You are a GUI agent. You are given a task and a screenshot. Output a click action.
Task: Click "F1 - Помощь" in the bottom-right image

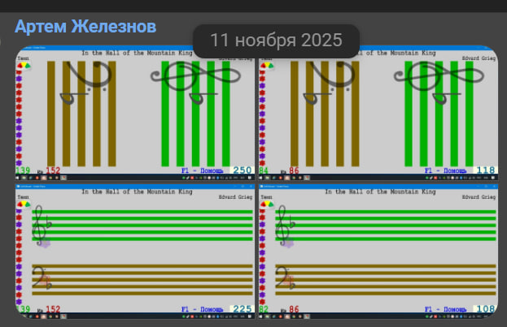point(445,309)
